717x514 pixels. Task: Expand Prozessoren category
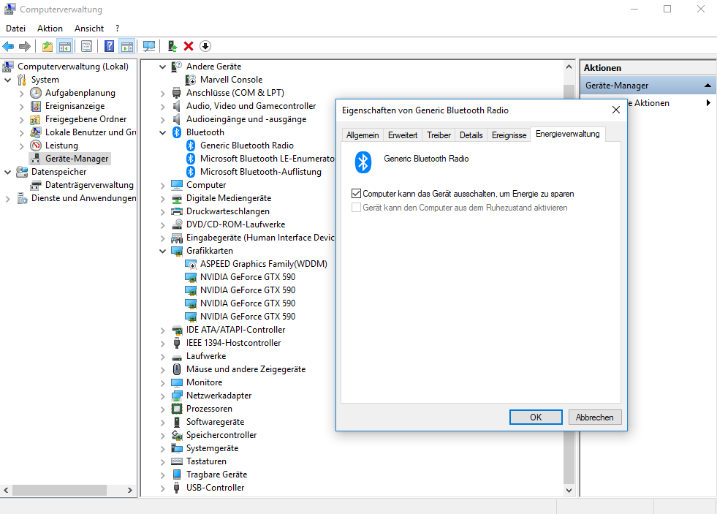pos(162,409)
